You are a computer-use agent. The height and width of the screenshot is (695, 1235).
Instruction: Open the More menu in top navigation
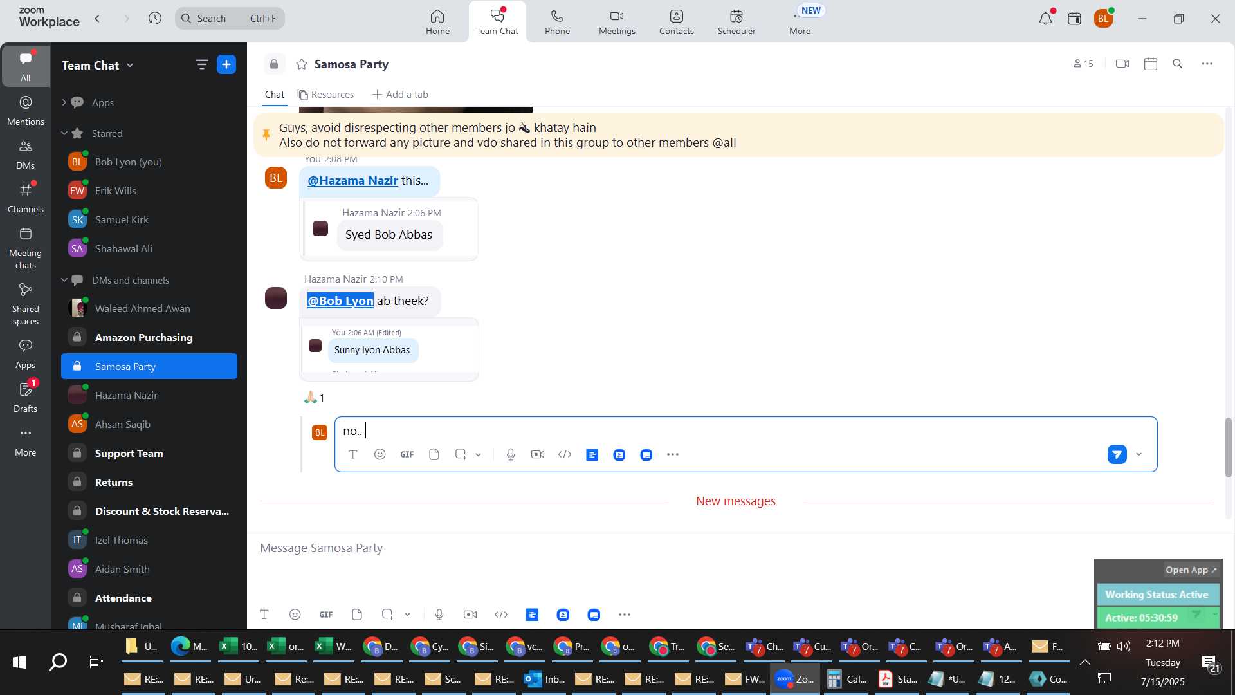[x=800, y=22]
